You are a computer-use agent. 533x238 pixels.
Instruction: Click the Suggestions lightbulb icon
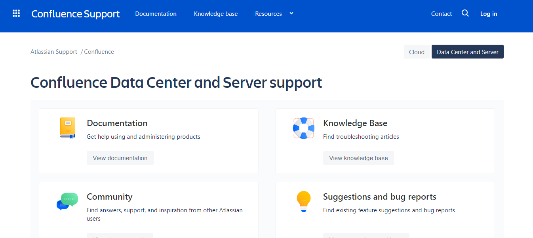[304, 202]
